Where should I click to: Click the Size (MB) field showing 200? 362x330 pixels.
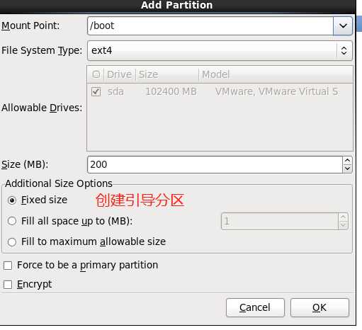pos(215,164)
